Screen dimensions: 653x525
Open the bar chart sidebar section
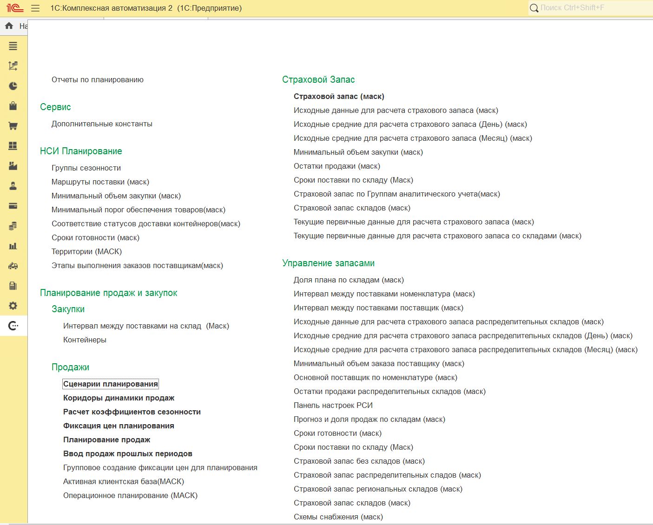(x=13, y=246)
